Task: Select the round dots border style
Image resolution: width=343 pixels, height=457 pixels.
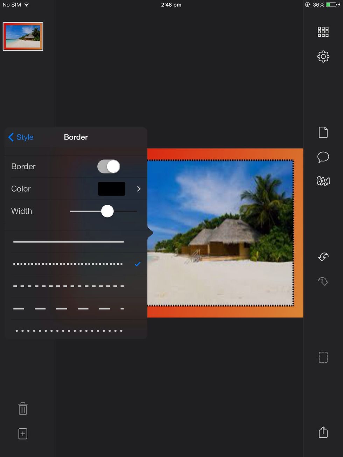Action: 68,330
